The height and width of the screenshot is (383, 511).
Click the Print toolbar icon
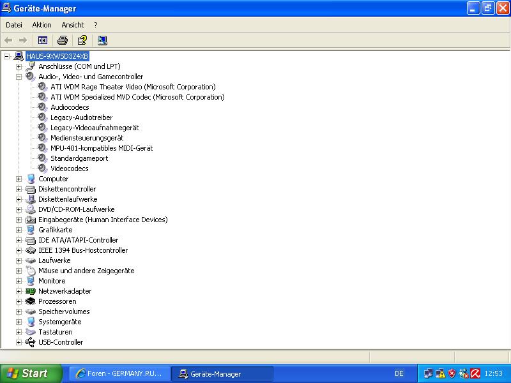(63, 40)
